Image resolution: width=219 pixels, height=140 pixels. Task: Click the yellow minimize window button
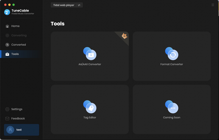point(9,5)
